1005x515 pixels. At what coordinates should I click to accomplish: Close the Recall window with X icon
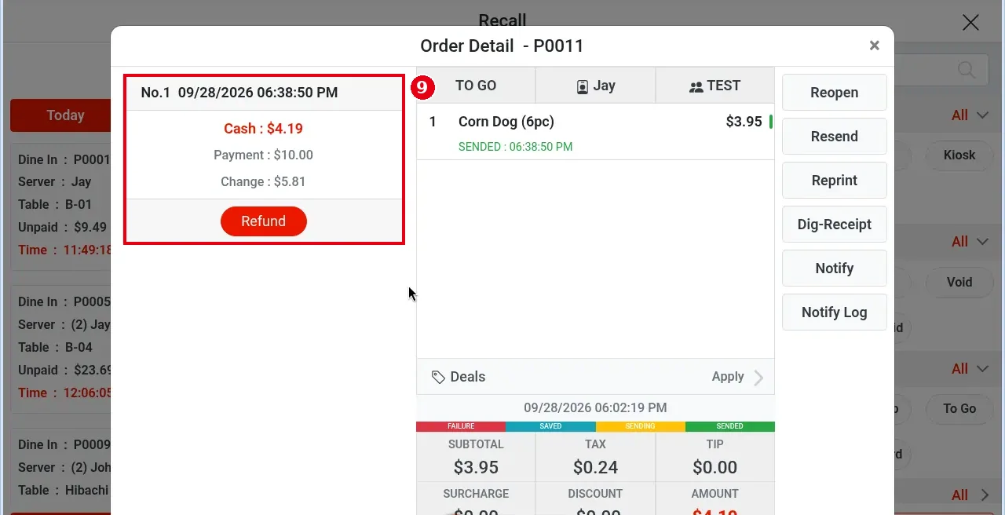pos(970,22)
